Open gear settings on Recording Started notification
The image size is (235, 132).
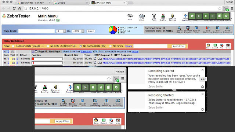(202, 109)
